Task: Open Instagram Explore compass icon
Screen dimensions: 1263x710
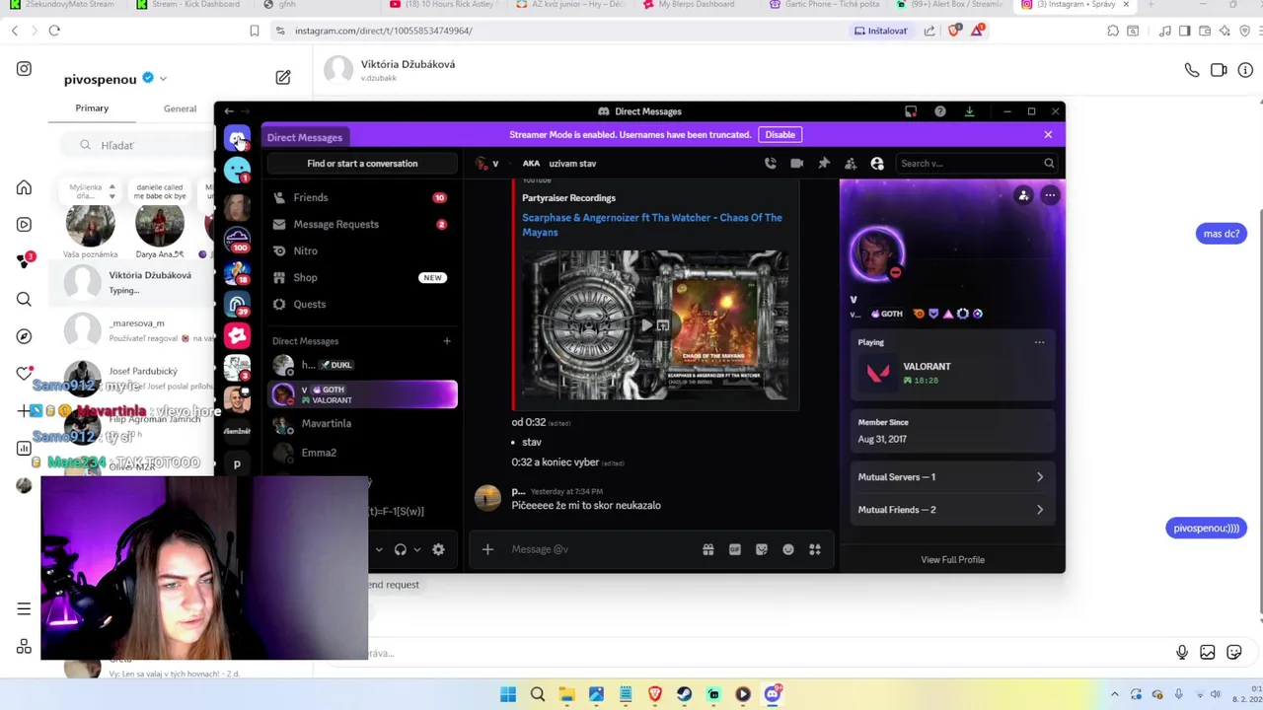Action: 24,336
